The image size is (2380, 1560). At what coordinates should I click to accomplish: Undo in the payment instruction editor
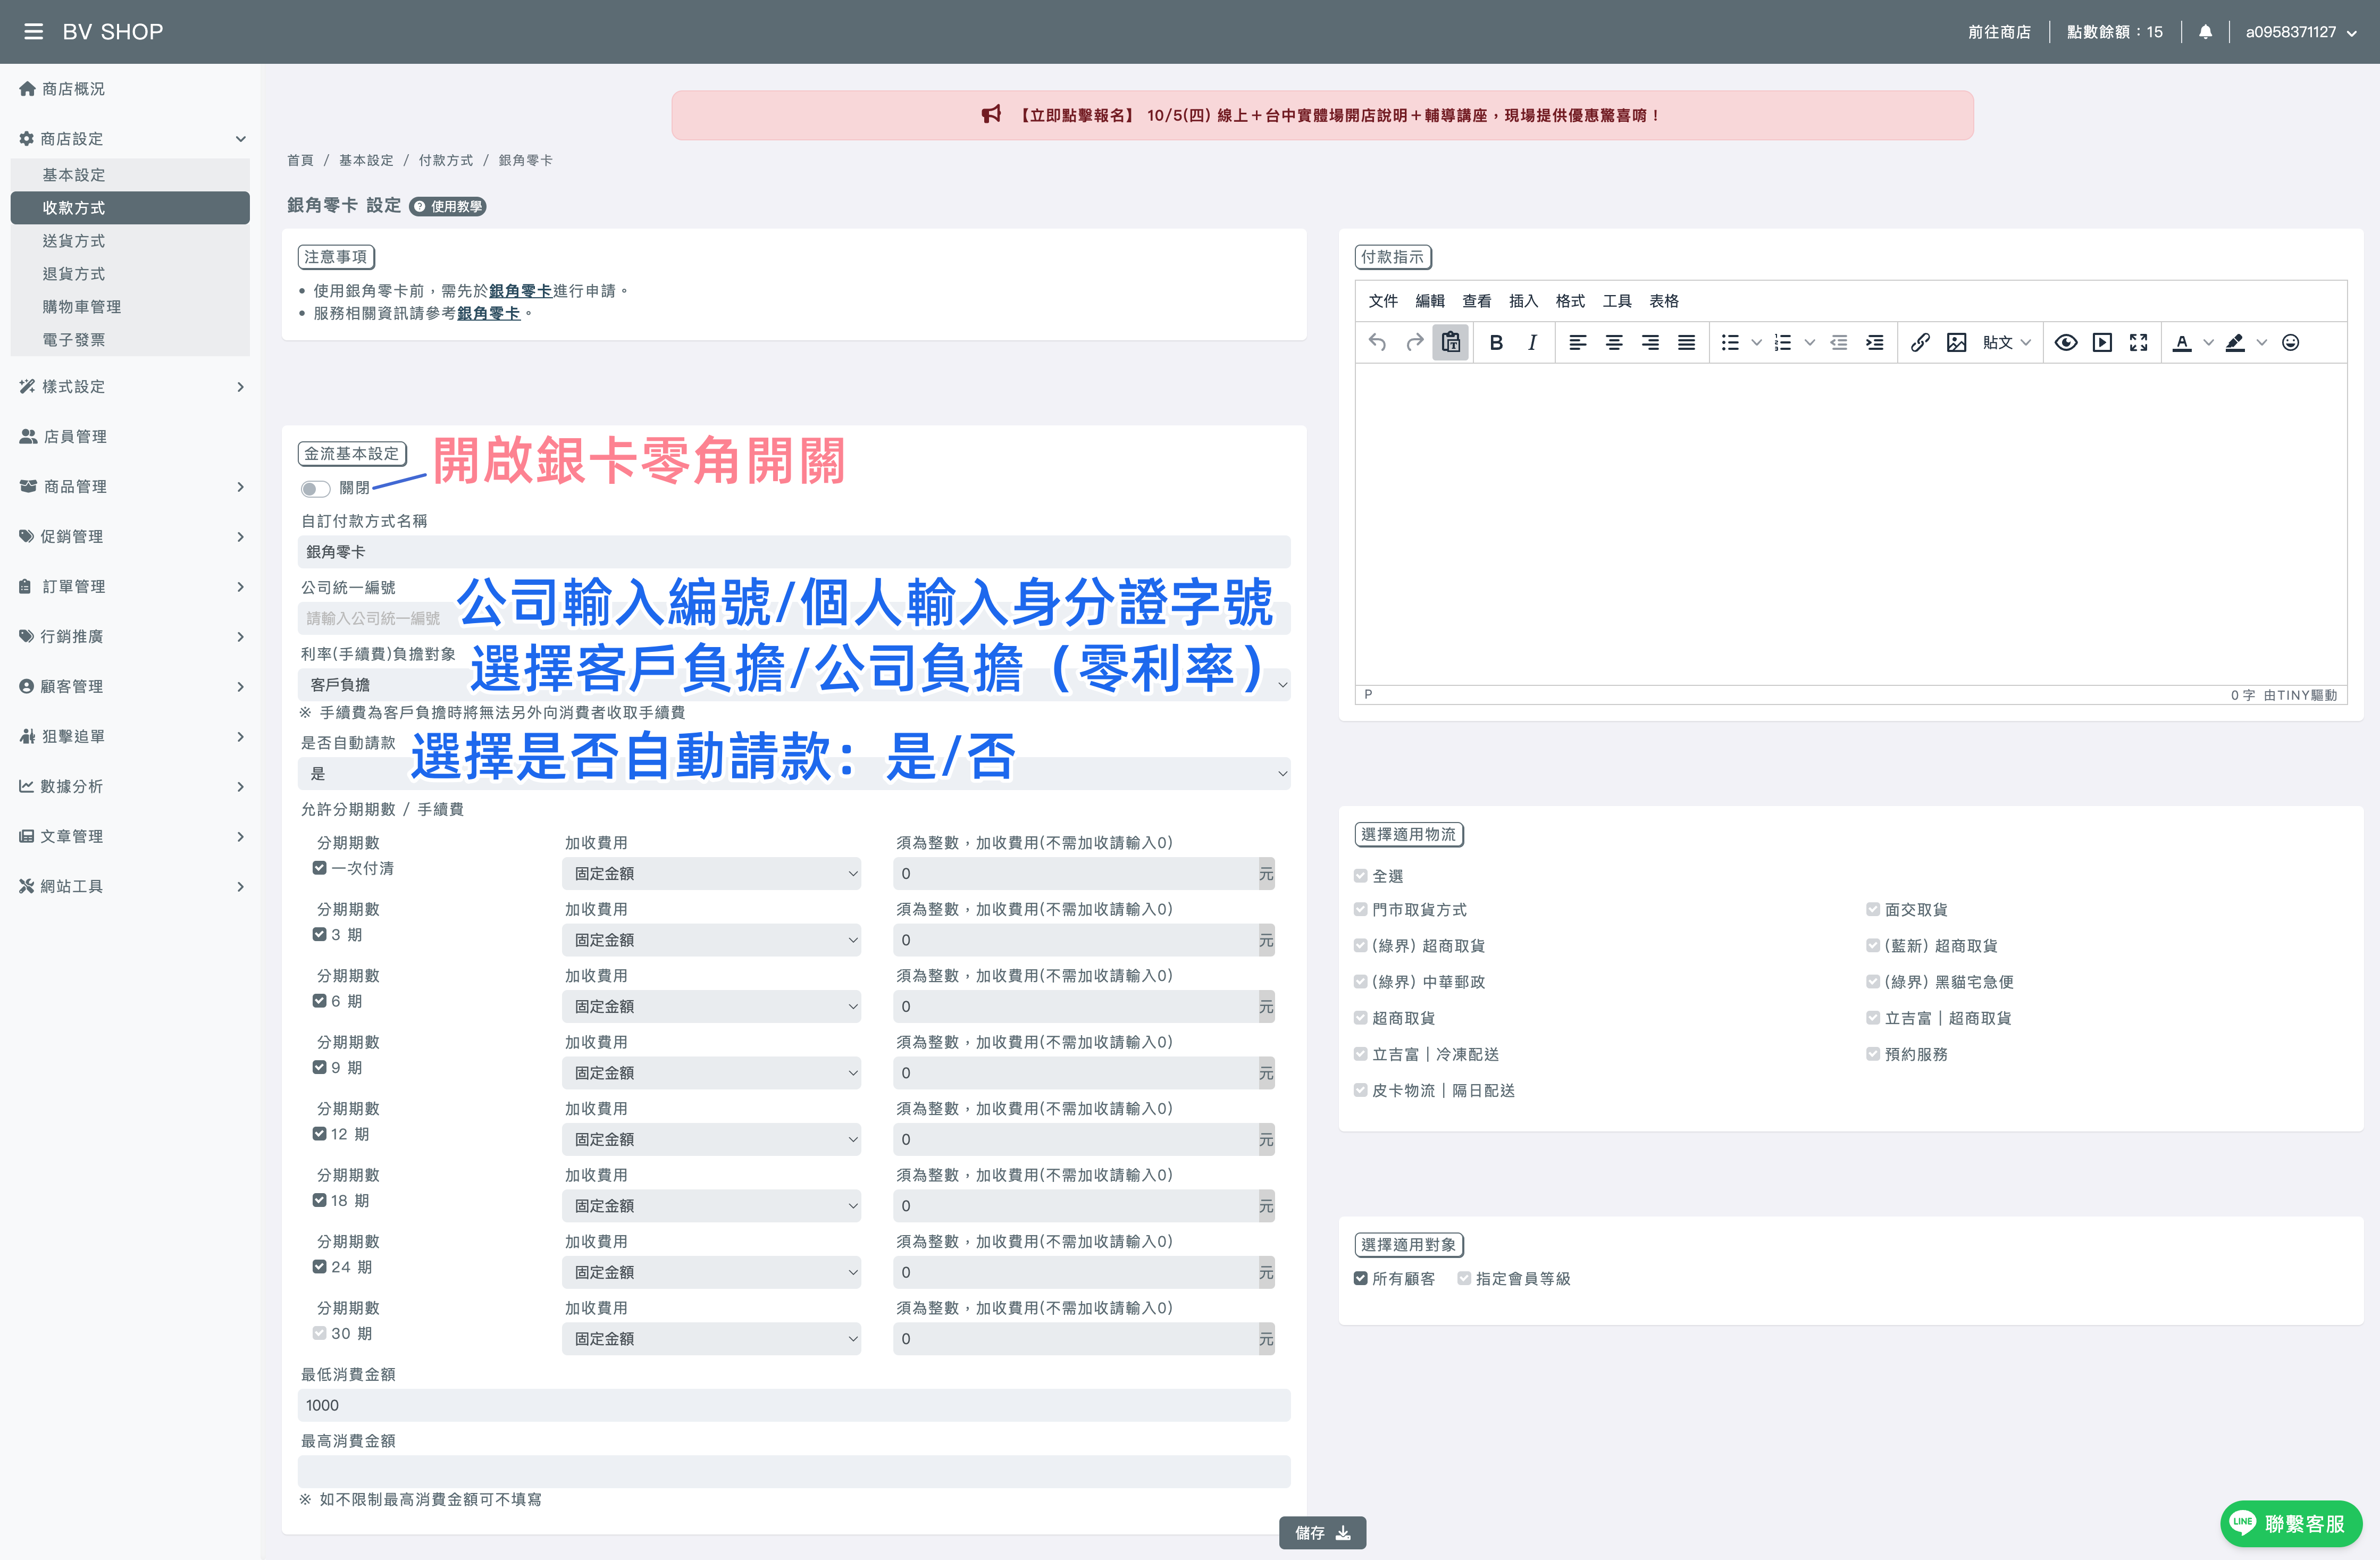pos(1378,343)
